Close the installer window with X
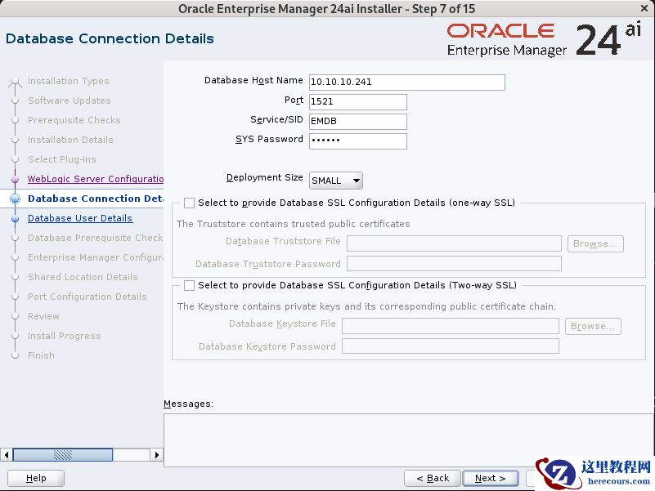The width and height of the screenshot is (655, 491). (x=644, y=8)
